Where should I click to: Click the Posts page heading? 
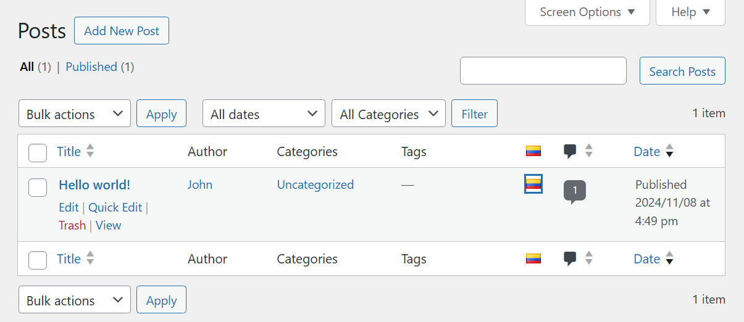tap(42, 31)
